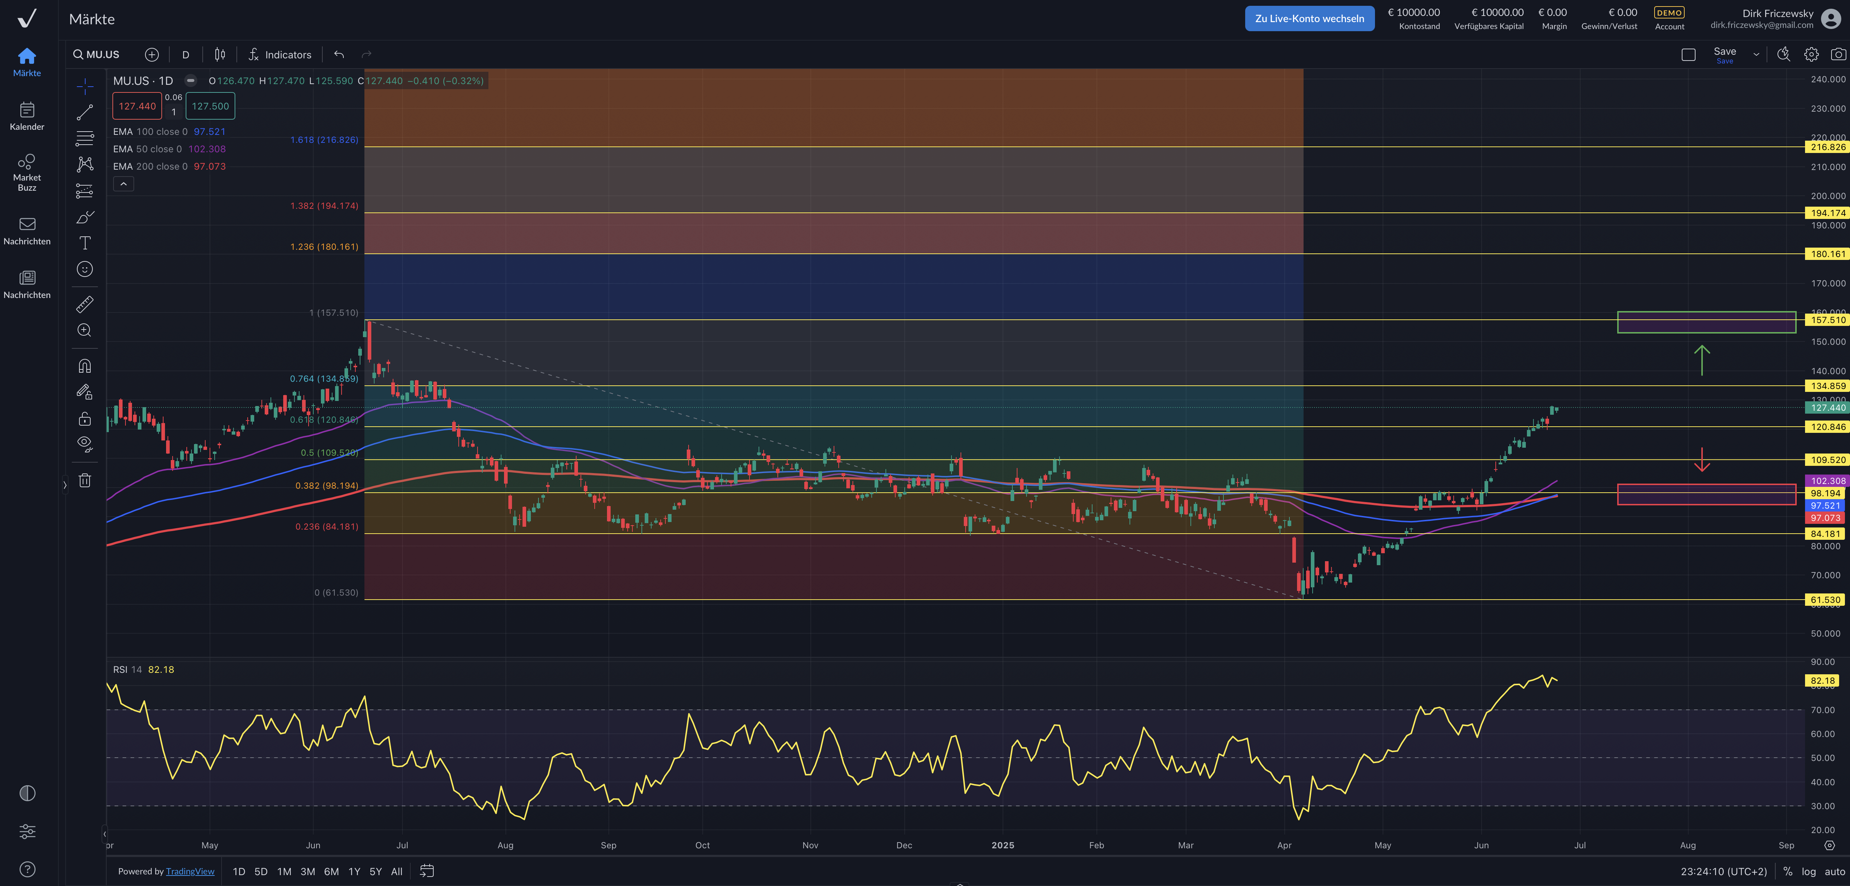Open the Save dropdown arrow
Viewport: 1850px width, 886px height.
[x=1756, y=55]
